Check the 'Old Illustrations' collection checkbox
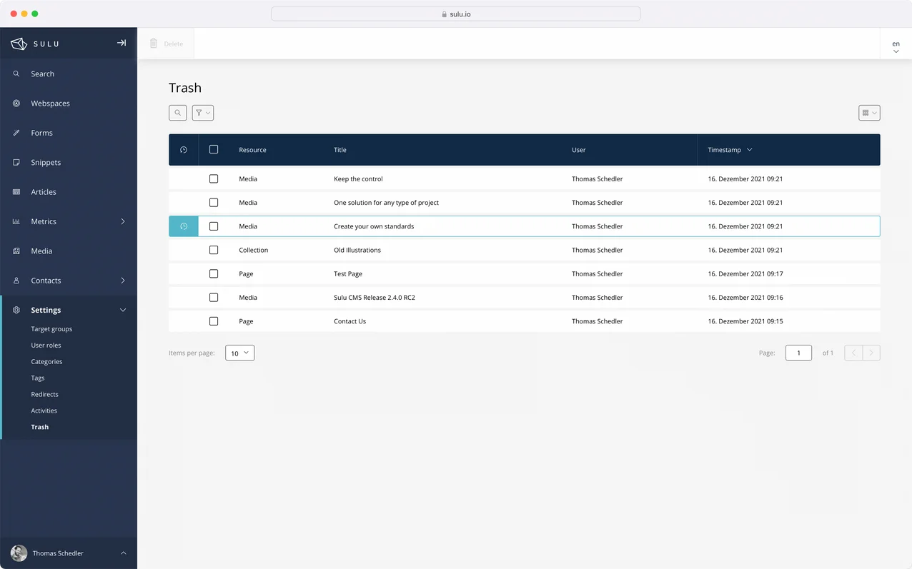The image size is (912, 569). point(214,251)
